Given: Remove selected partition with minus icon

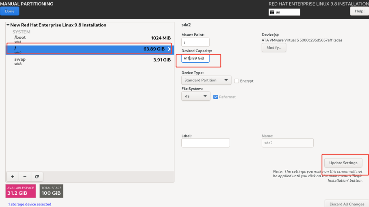Looking at the screenshot, I should 25,177.
